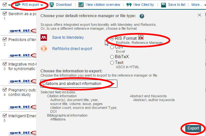Screen dimensions: 206x136
Task: Click get it! button under result 1
Action: click(x=23, y=31)
